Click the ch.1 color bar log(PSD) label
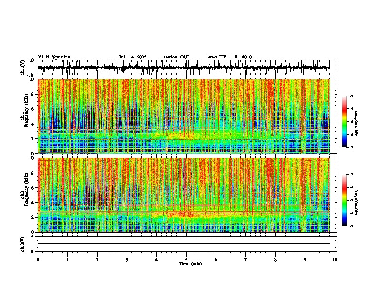Screen dimensions: 377x291 click(357, 124)
